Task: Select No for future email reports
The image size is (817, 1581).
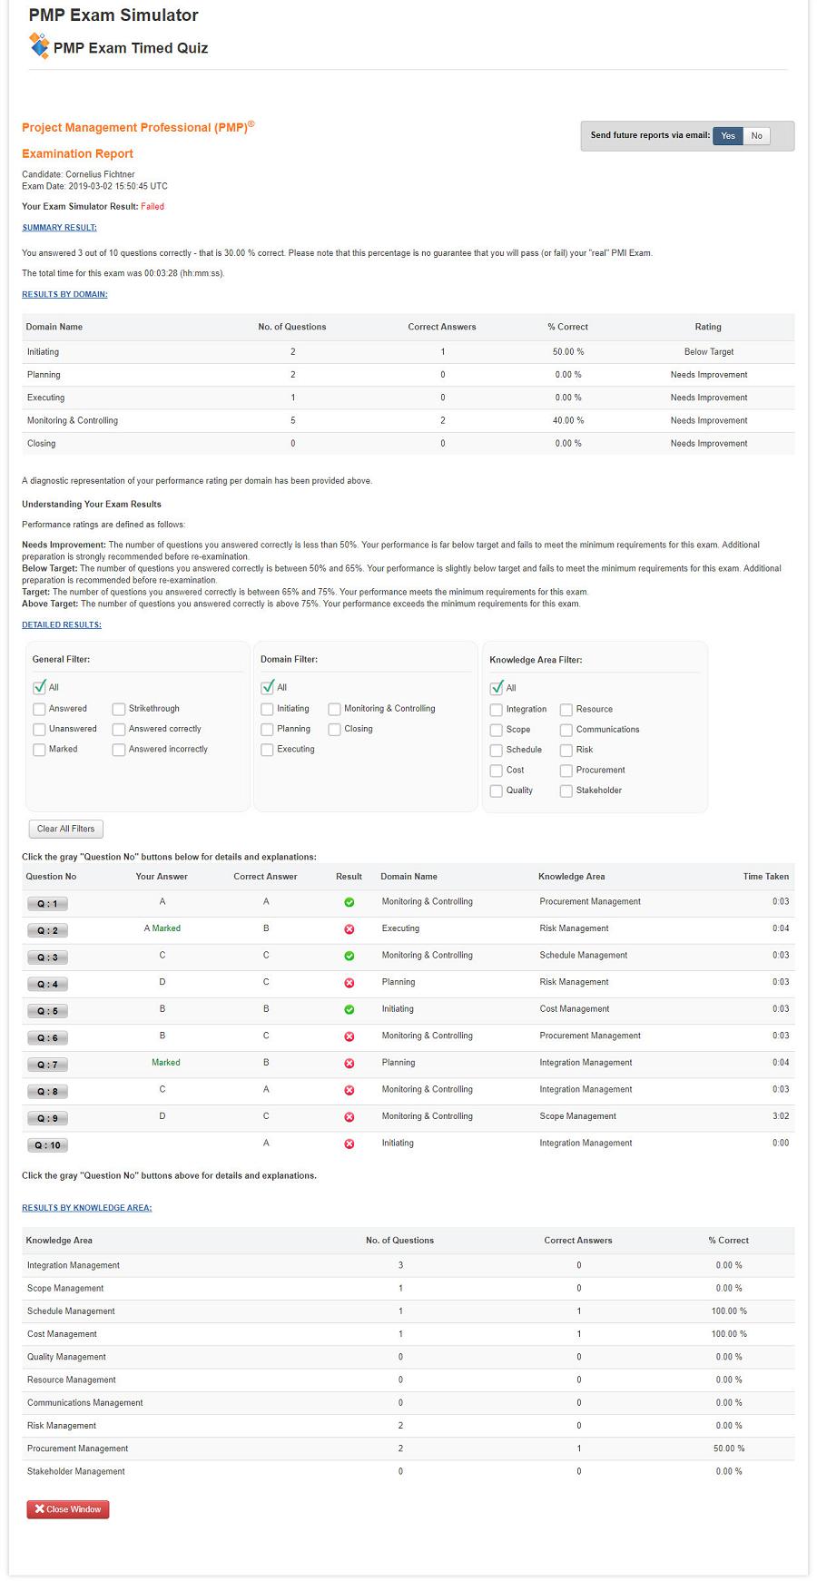Action: 756,136
